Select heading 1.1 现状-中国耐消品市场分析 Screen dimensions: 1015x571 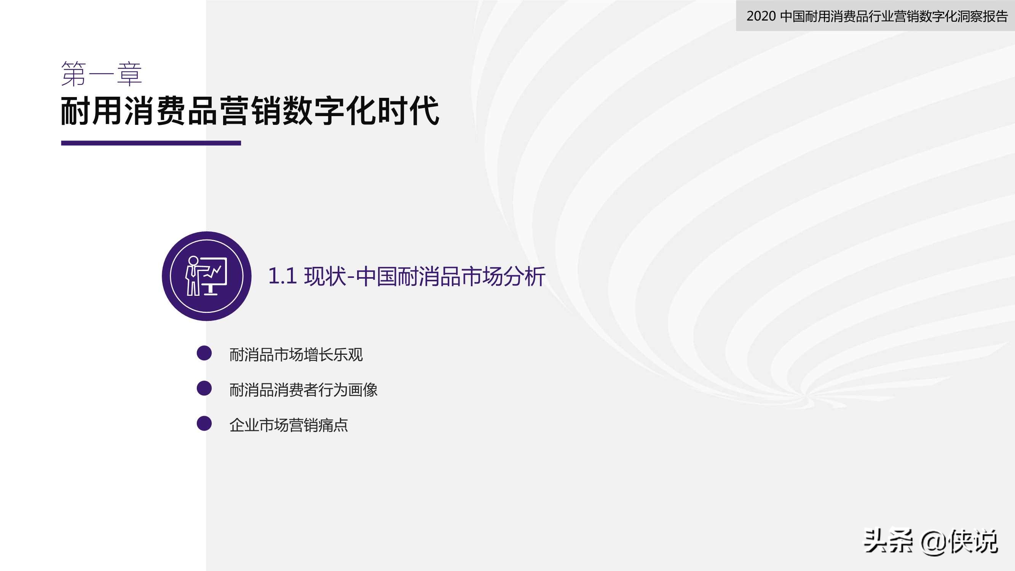pyautogui.click(x=407, y=276)
